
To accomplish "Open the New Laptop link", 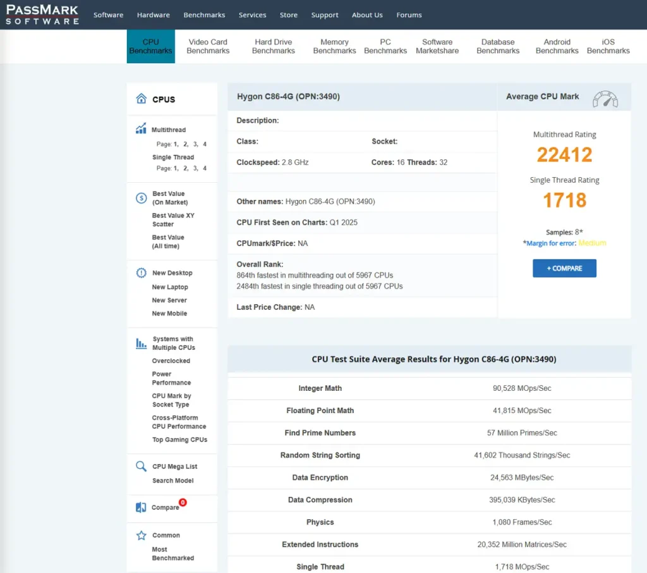I will coord(169,286).
